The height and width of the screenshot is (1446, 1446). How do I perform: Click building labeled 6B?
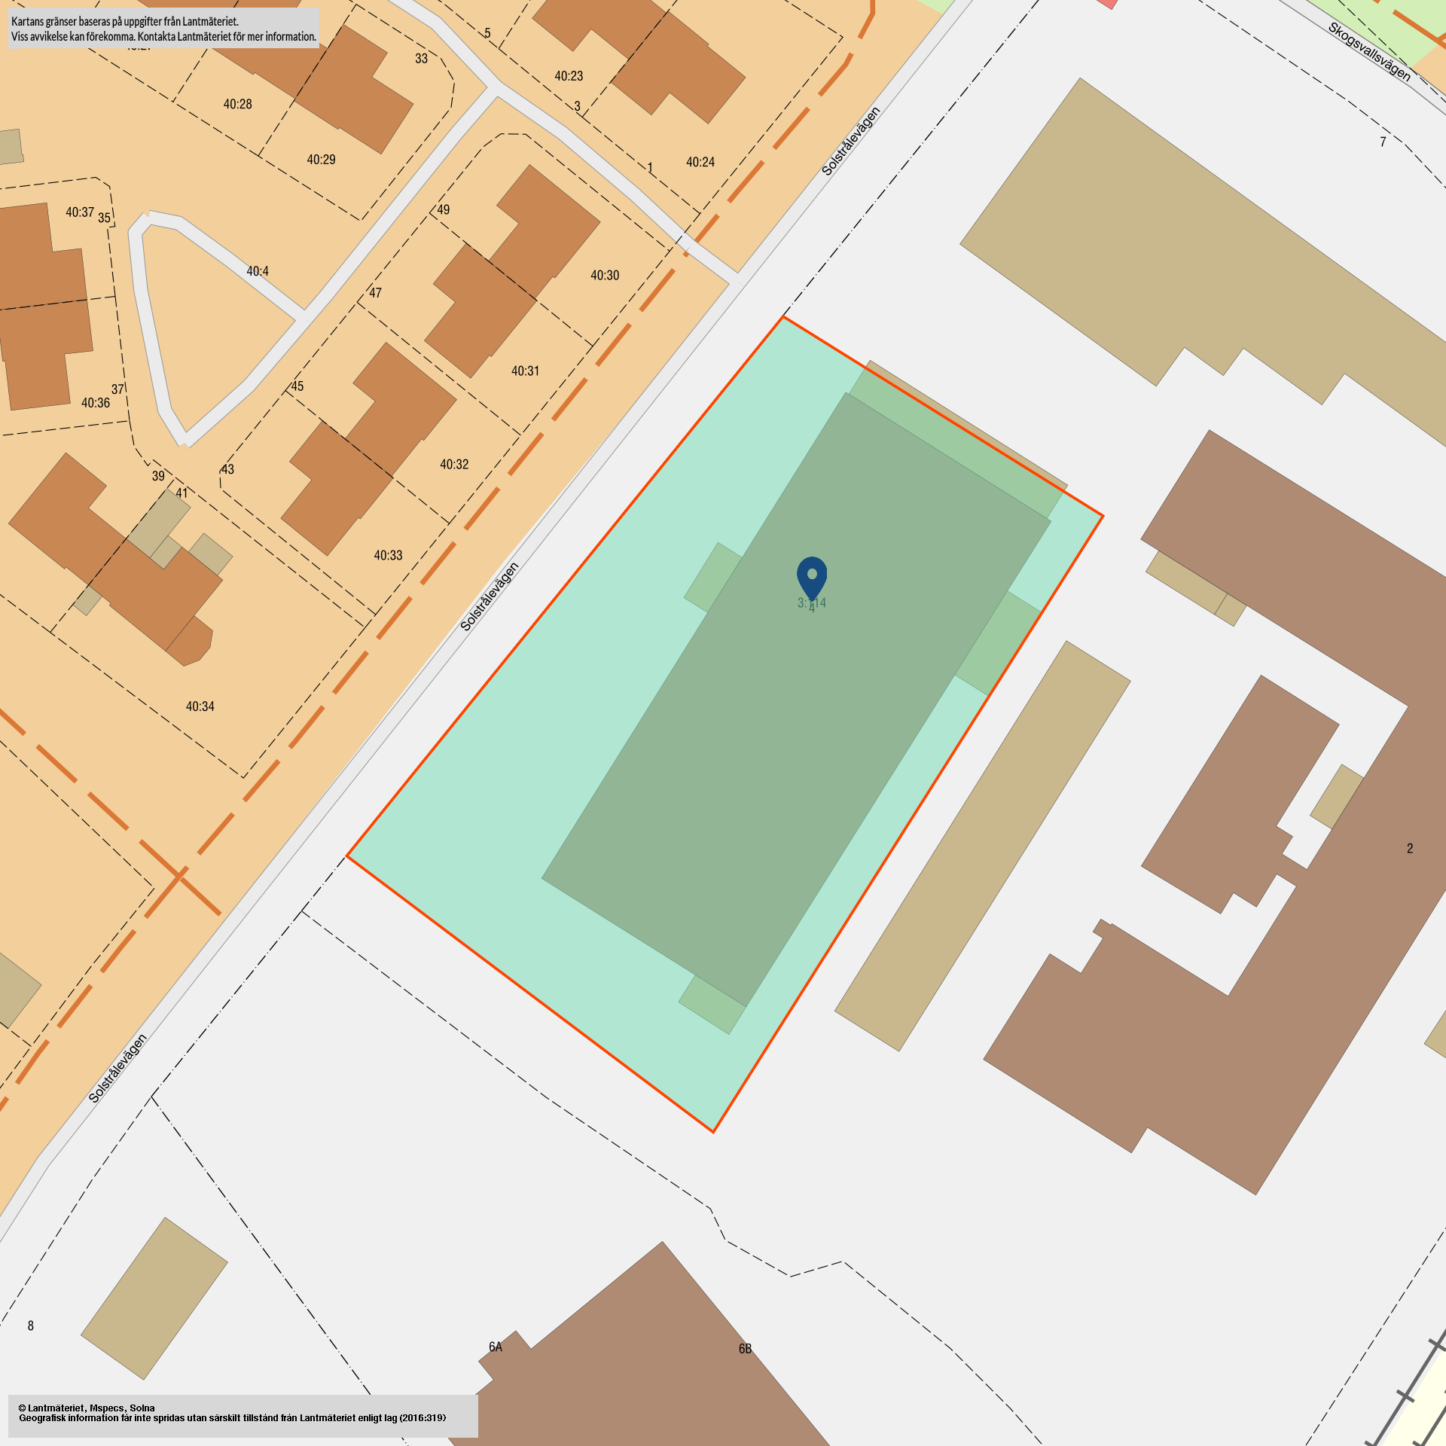click(x=745, y=1349)
